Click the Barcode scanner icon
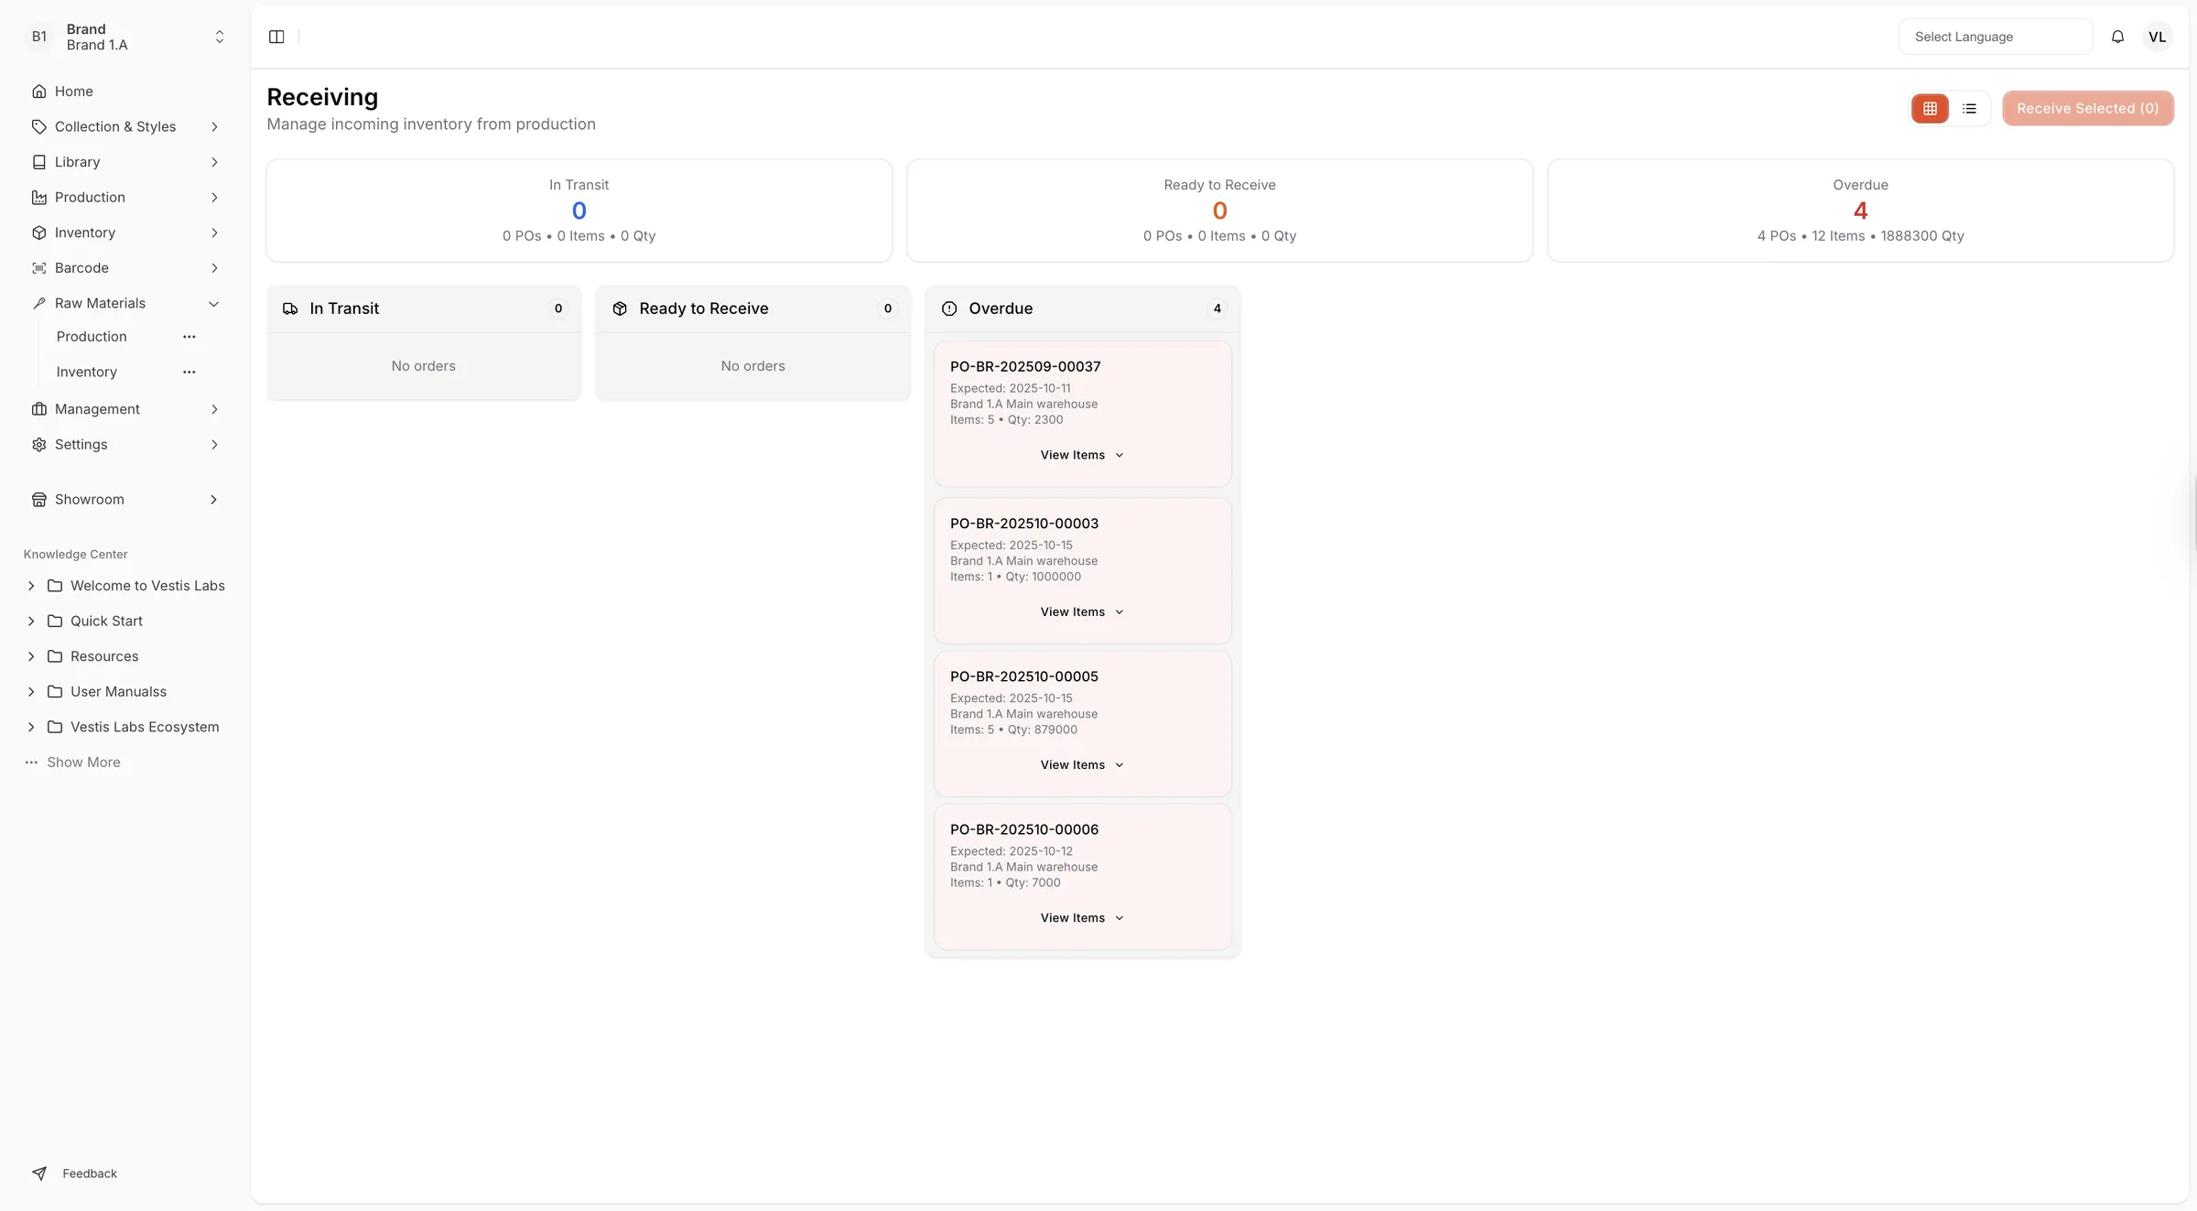Viewport: 2197px width, 1211px height. pyautogui.click(x=38, y=268)
